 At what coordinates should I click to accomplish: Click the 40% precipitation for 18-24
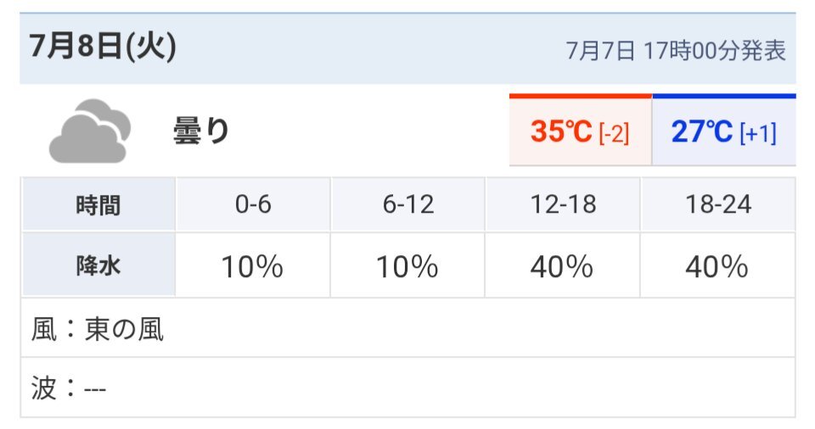click(x=718, y=266)
